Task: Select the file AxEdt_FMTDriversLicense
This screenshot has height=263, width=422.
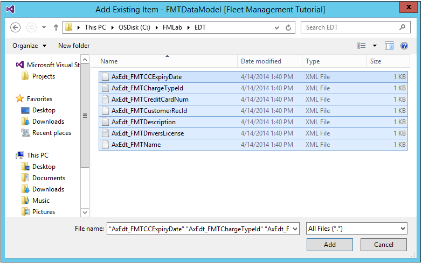Action: (x=253, y=133)
